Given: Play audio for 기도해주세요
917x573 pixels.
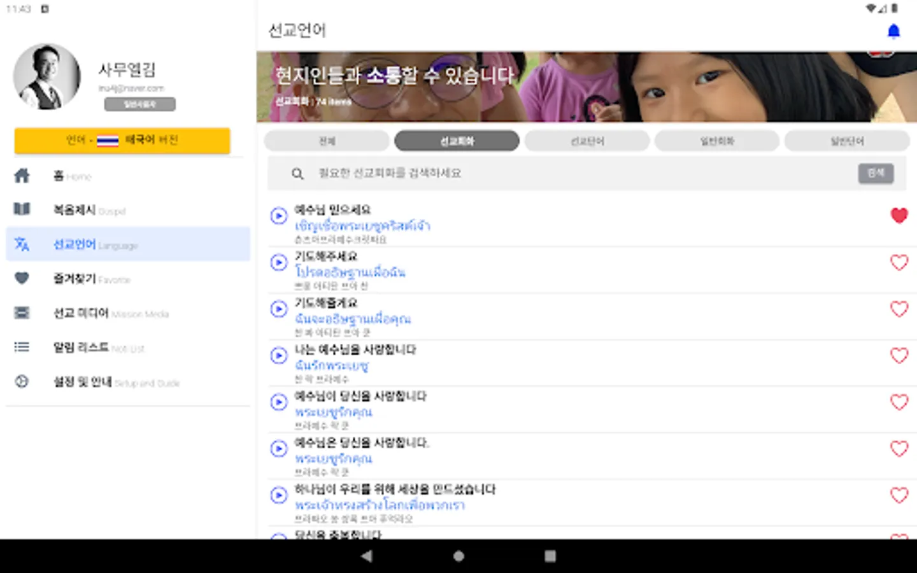Looking at the screenshot, I should [x=279, y=262].
